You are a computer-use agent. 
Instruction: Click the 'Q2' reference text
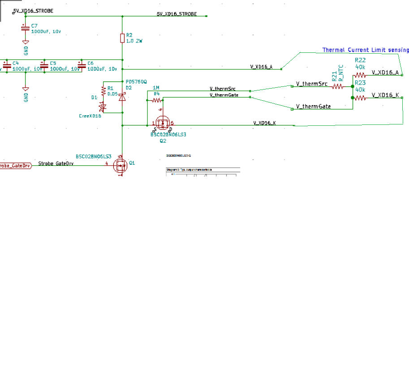click(163, 141)
